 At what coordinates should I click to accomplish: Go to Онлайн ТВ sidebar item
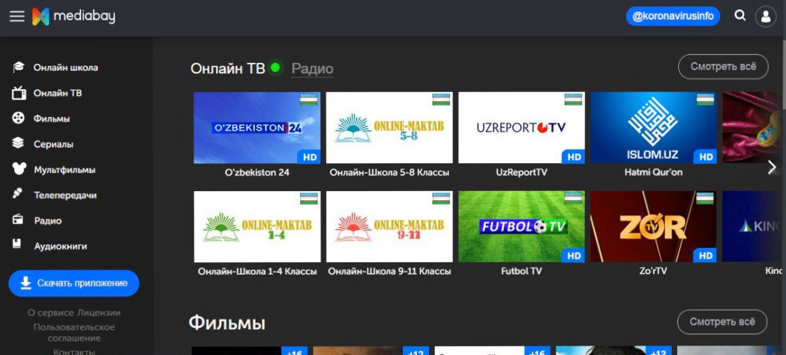coord(58,93)
